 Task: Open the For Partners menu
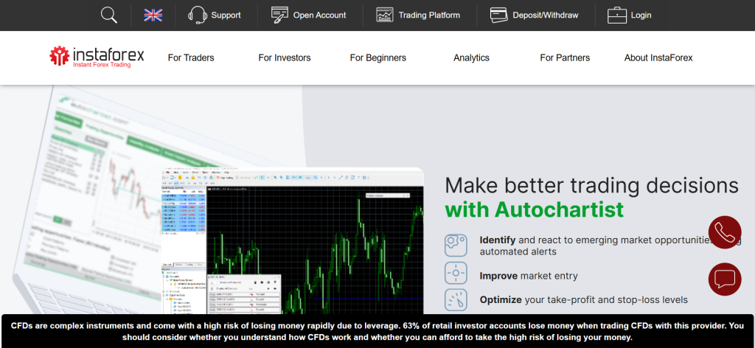point(565,58)
